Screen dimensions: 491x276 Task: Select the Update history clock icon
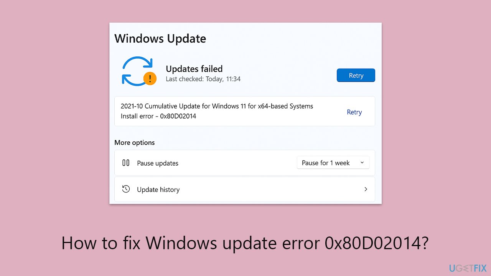(126, 189)
